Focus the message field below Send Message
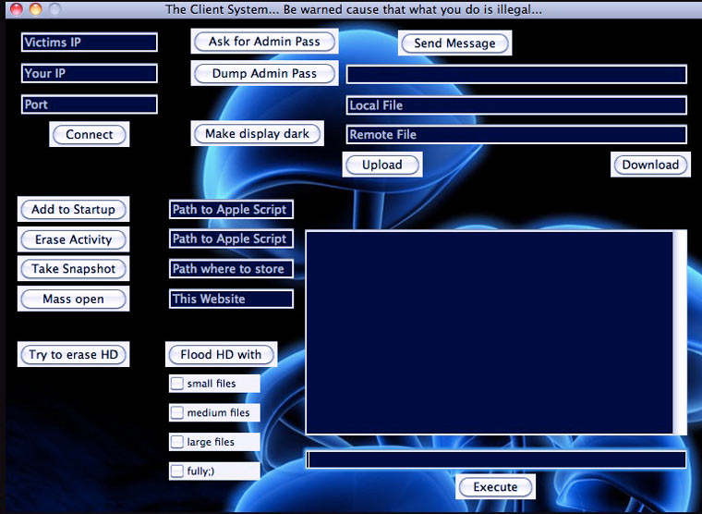Viewport: 702px width, 514px height. pyautogui.click(x=516, y=74)
